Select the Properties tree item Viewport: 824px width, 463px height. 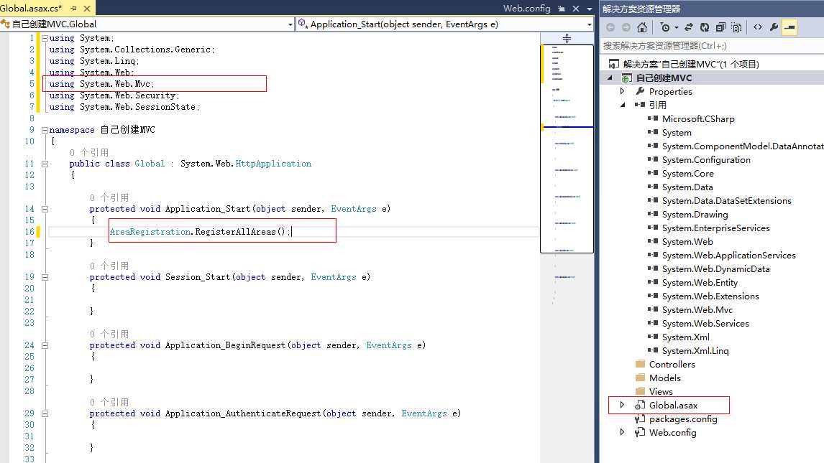point(671,91)
